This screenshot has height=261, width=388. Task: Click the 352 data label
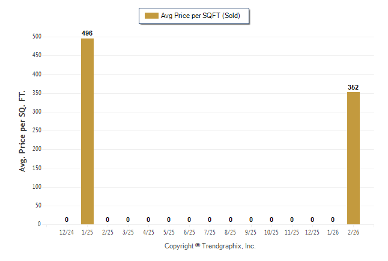click(x=353, y=87)
